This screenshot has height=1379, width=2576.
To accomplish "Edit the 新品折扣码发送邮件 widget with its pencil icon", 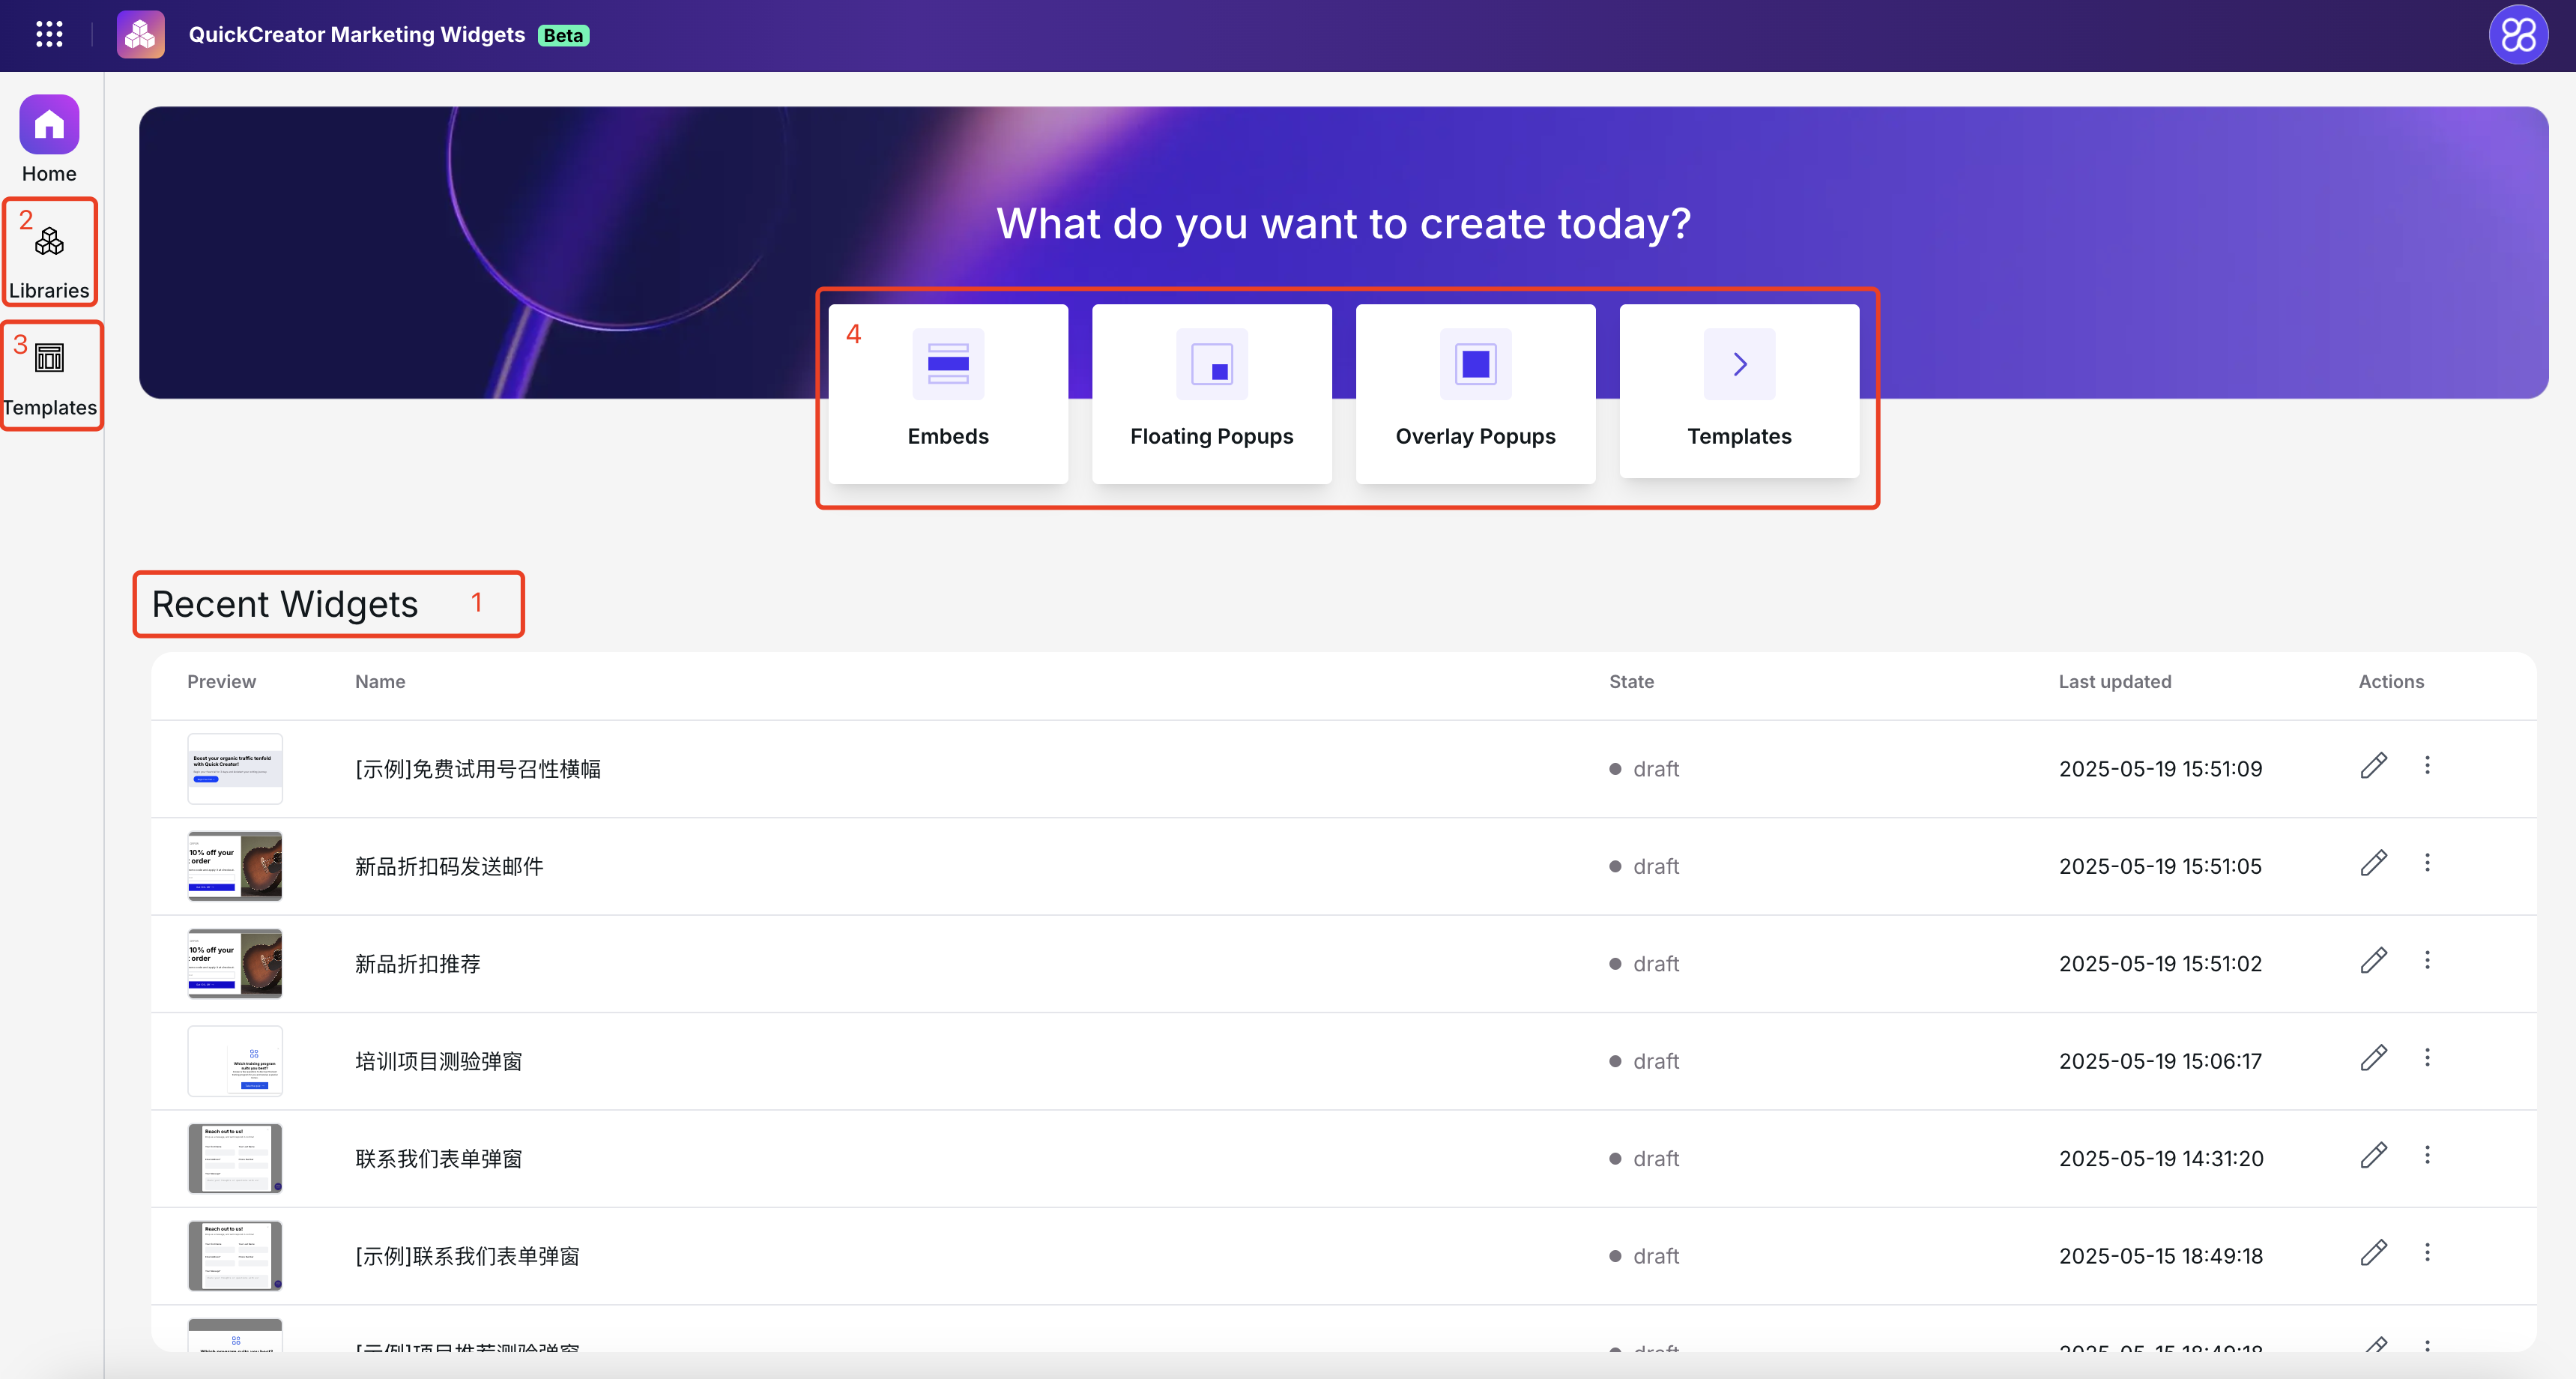I will (2373, 864).
